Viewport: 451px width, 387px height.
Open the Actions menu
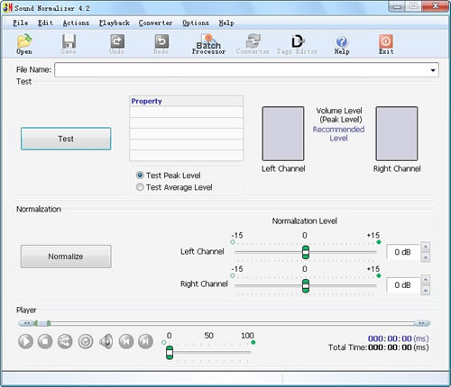click(x=76, y=22)
